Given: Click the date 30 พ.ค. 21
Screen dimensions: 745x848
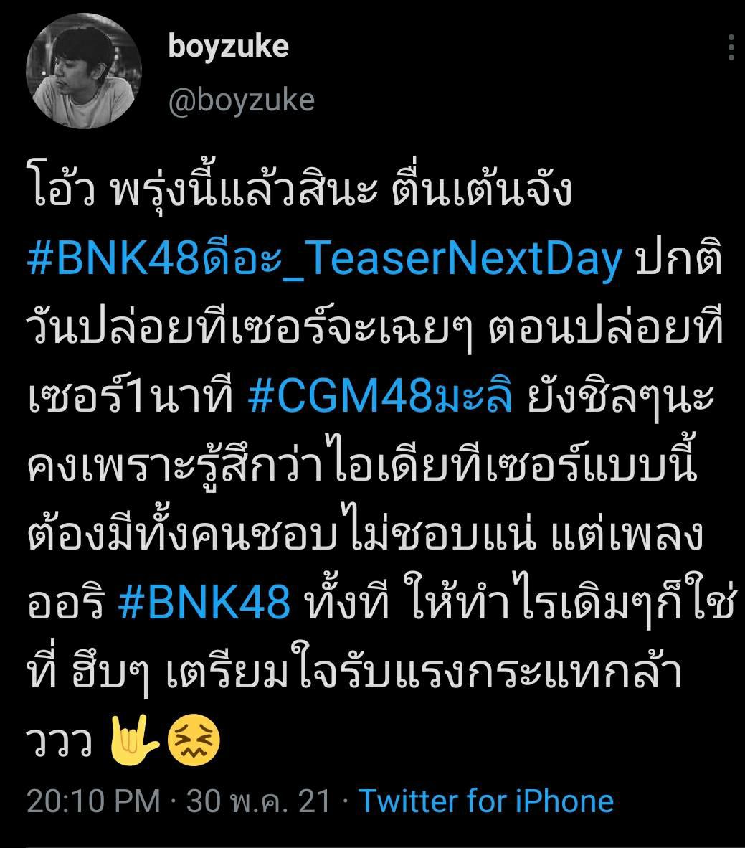Looking at the screenshot, I should pyautogui.click(x=257, y=801).
